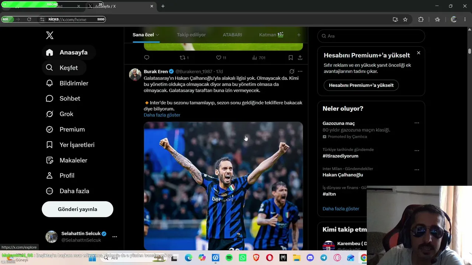Click the @Burakeren_1987 handle

pyautogui.click(x=194, y=71)
